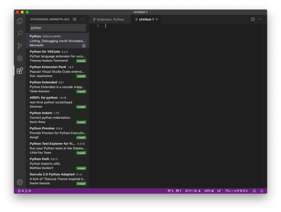Open the notifications bell
The width and height of the screenshot is (281, 212).
point(262,191)
